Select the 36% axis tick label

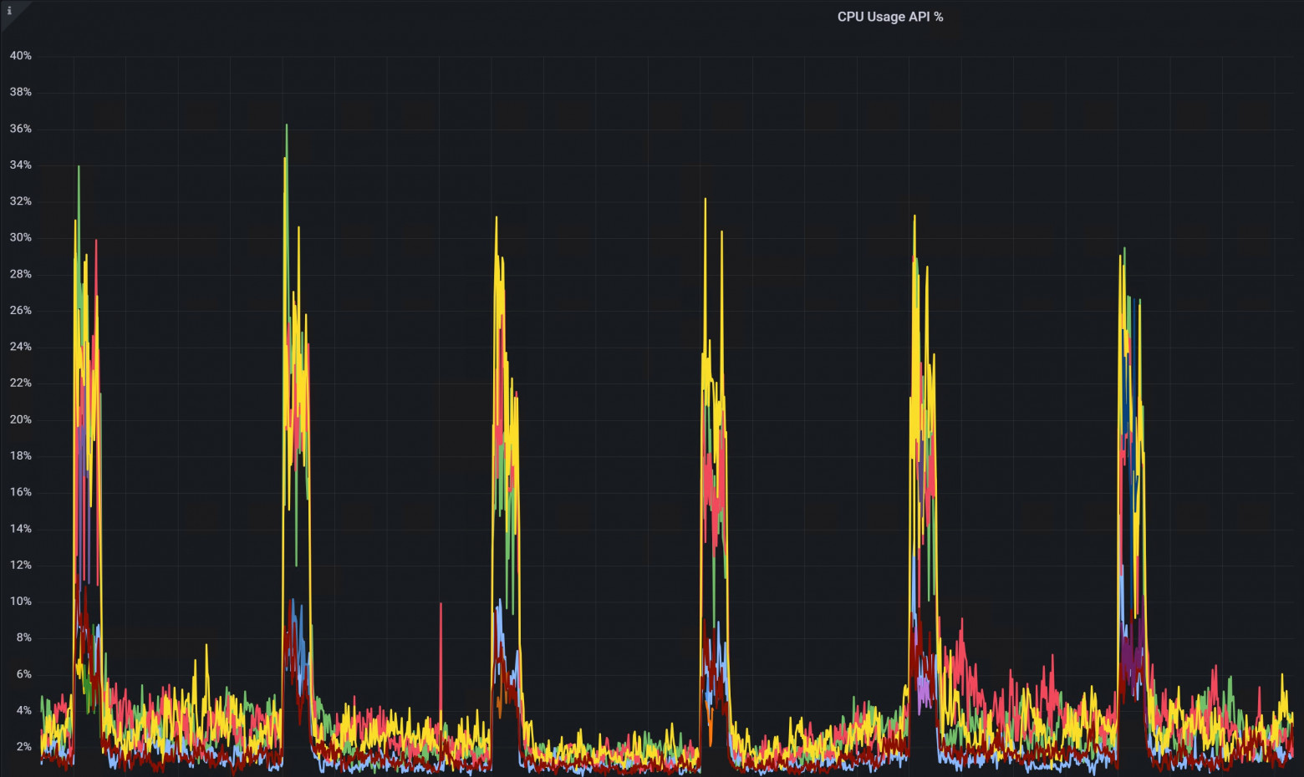[20, 129]
